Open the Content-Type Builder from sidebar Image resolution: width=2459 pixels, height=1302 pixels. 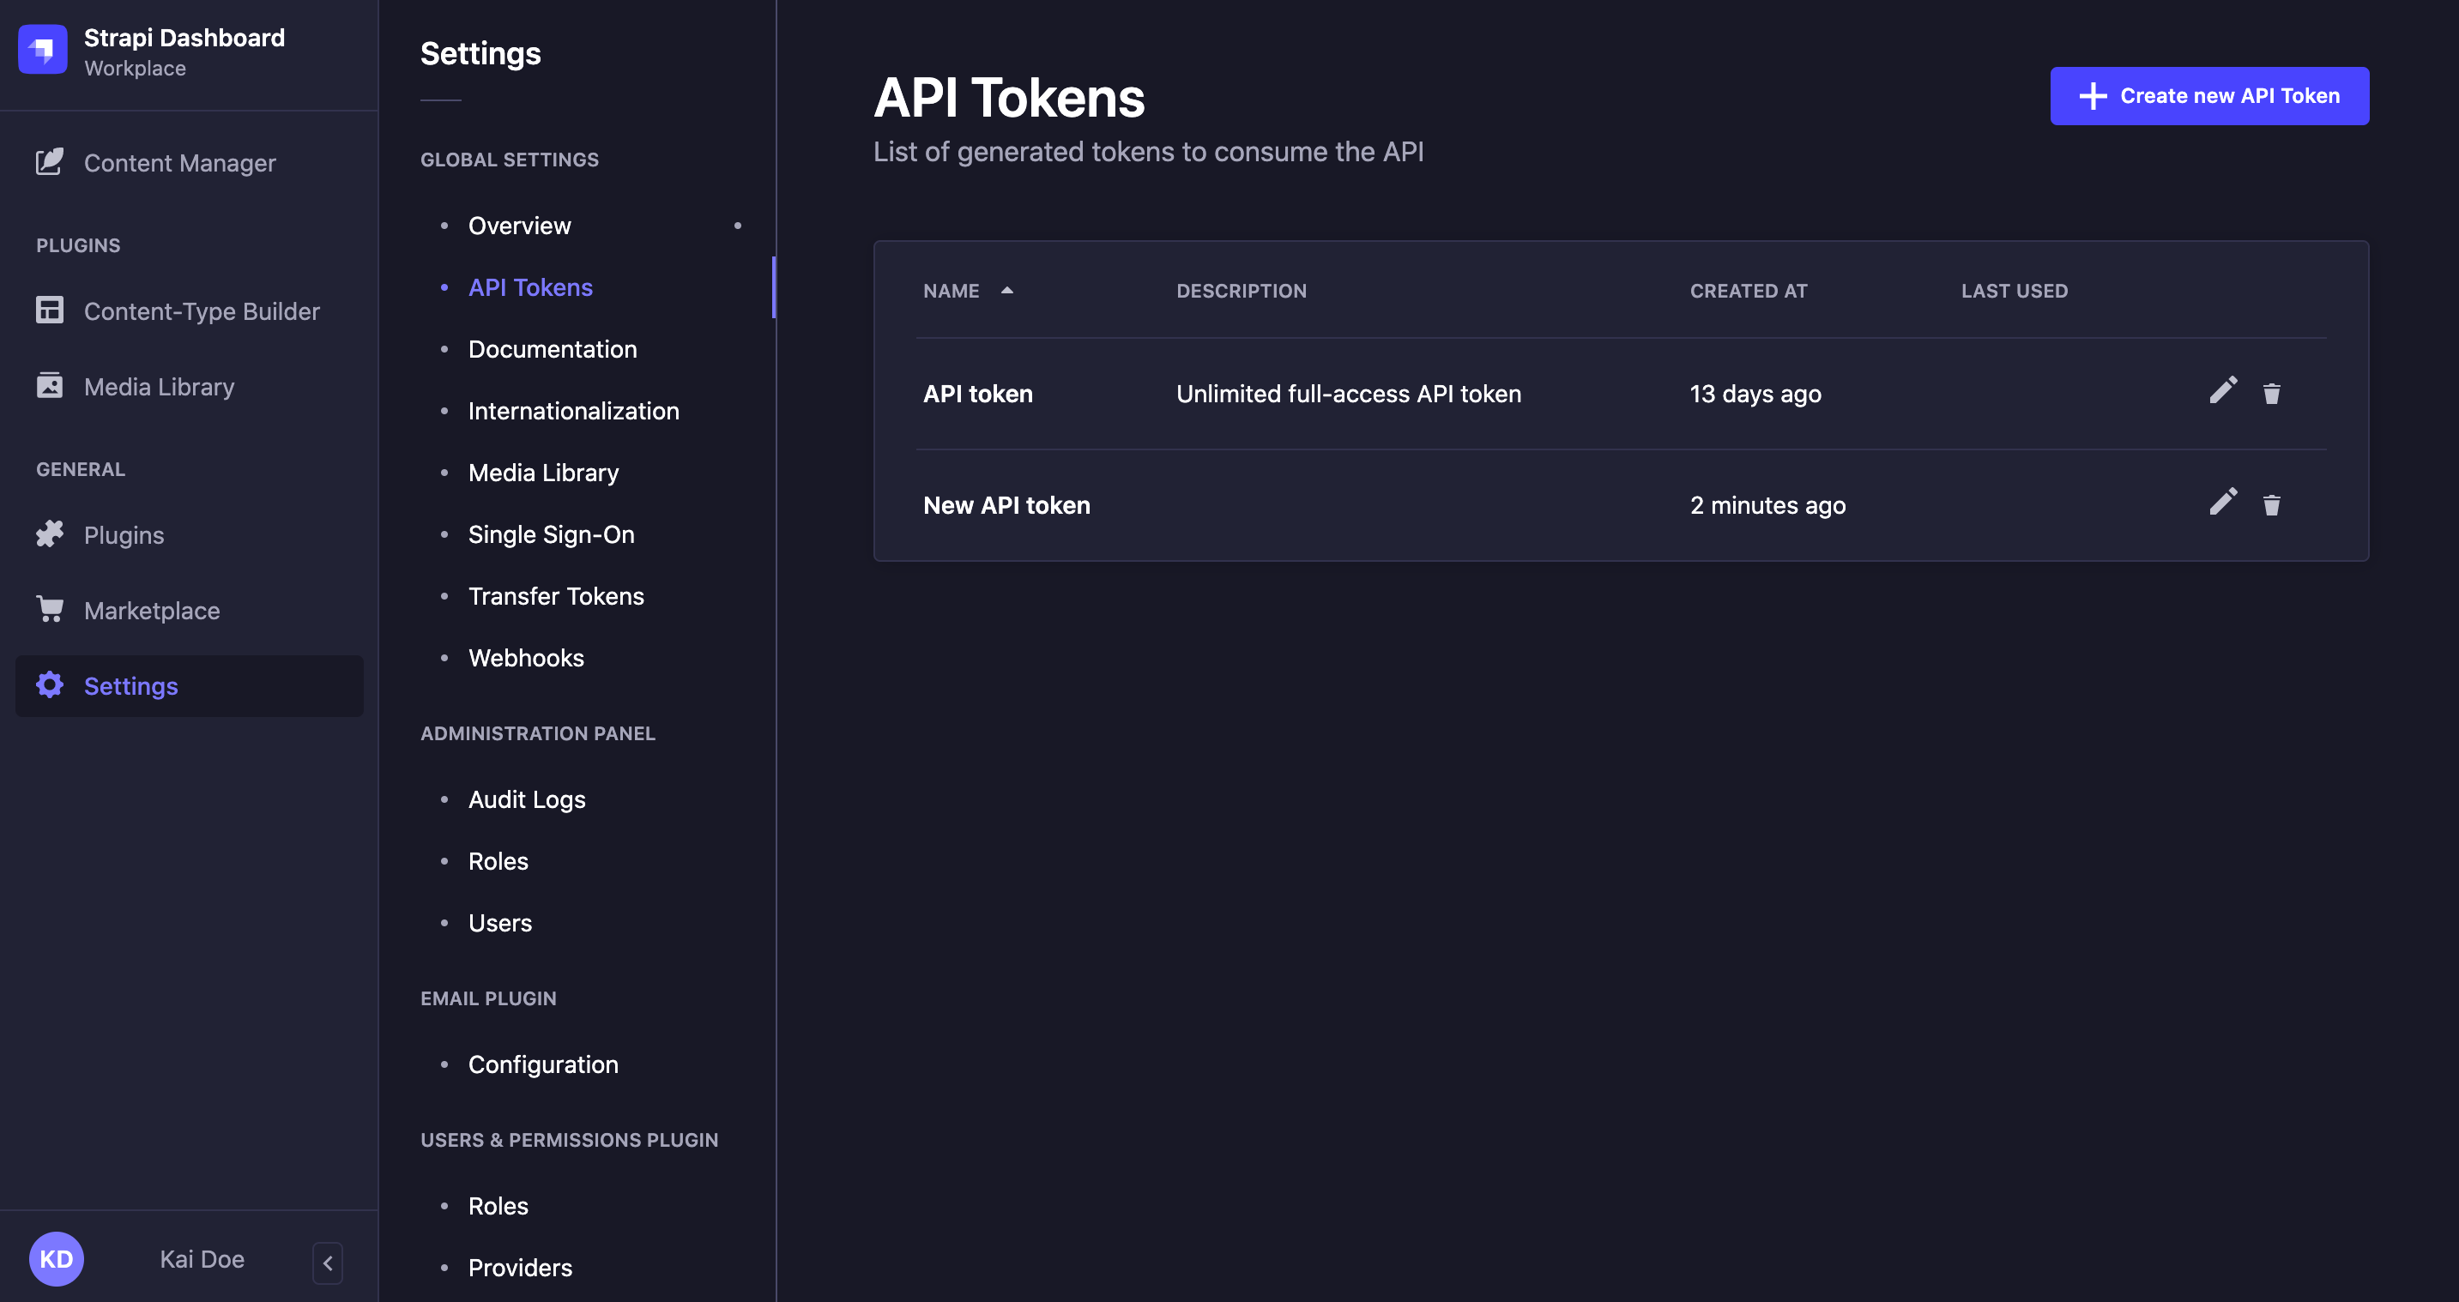pos(50,310)
